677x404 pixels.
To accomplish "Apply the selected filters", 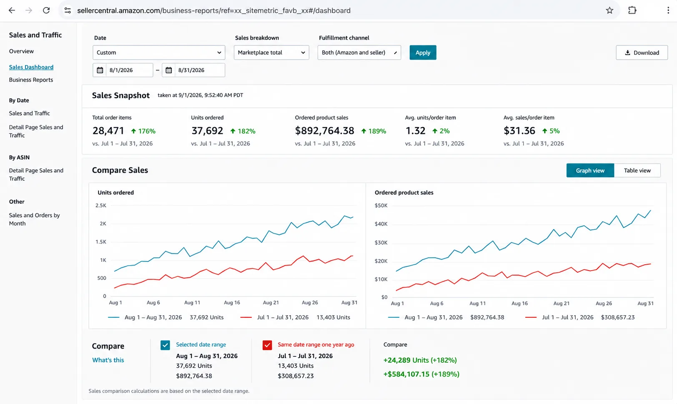I will click(423, 53).
